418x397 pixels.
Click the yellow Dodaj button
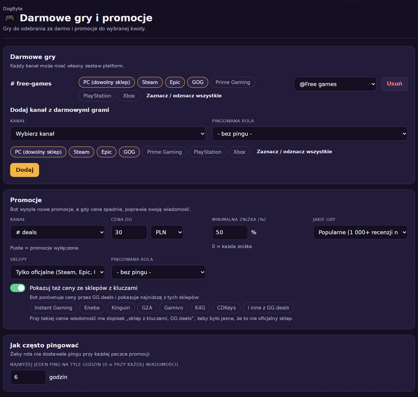(25, 170)
